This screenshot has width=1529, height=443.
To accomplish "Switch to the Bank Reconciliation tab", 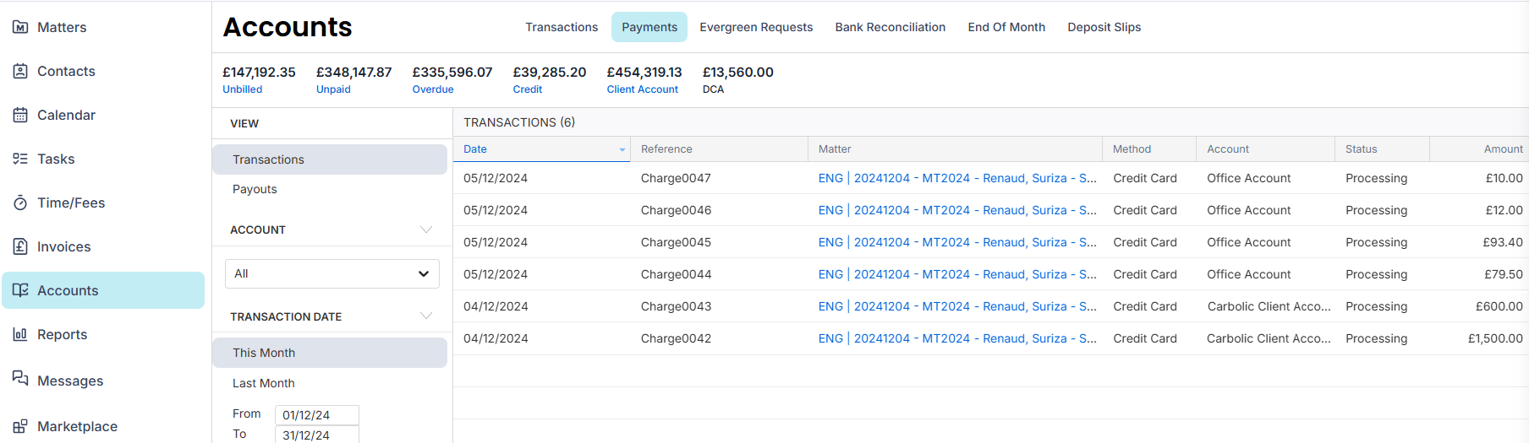I will pyautogui.click(x=890, y=27).
